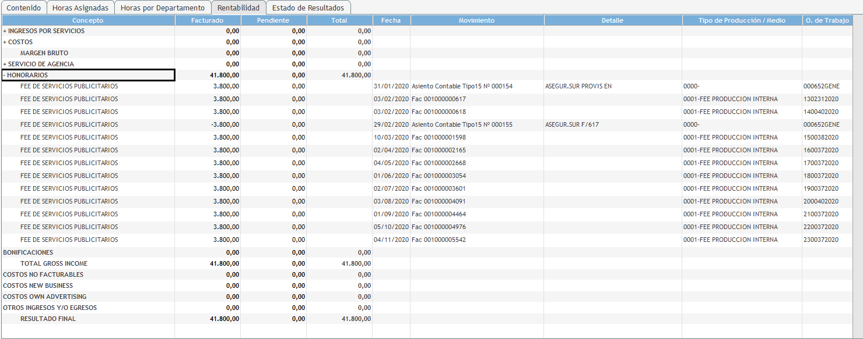Sort by the Fecha column header
Screen dimensions: 863x339
tap(391, 20)
